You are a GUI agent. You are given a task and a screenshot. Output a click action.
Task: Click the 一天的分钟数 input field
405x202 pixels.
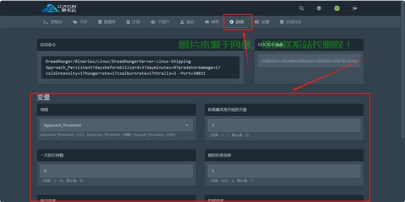point(116,171)
